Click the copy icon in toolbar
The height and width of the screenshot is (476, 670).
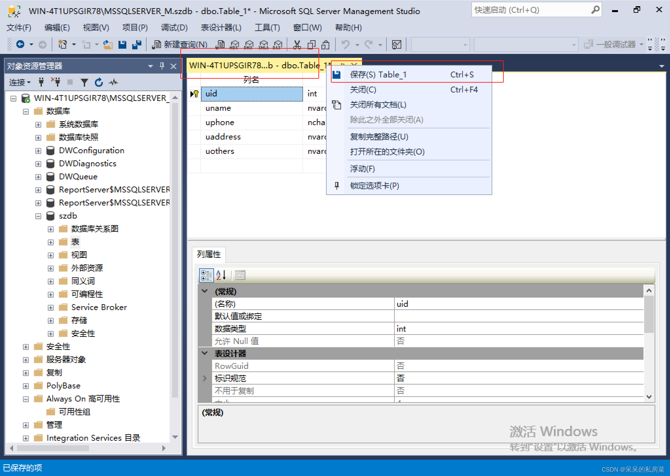(x=312, y=44)
